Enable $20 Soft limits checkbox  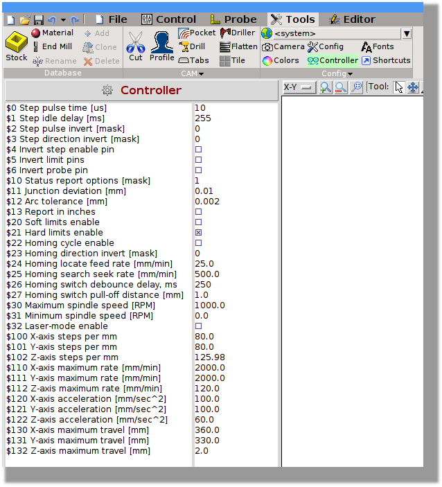click(198, 222)
